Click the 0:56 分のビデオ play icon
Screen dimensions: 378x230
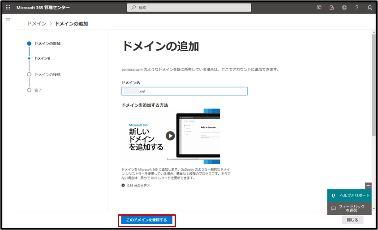[x=123, y=185]
